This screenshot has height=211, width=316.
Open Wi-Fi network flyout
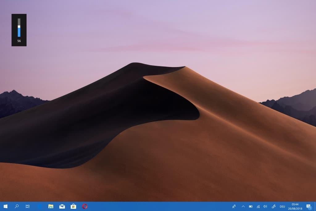(x=258, y=206)
